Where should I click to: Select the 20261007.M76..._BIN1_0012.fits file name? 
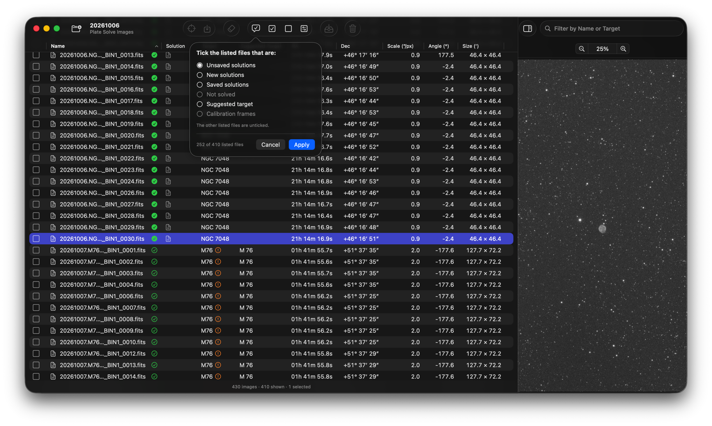[x=103, y=354]
